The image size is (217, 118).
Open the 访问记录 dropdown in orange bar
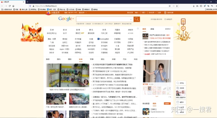[x=152, y=13]
